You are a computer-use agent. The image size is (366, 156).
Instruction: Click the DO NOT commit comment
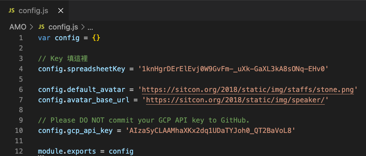point(144,120)
